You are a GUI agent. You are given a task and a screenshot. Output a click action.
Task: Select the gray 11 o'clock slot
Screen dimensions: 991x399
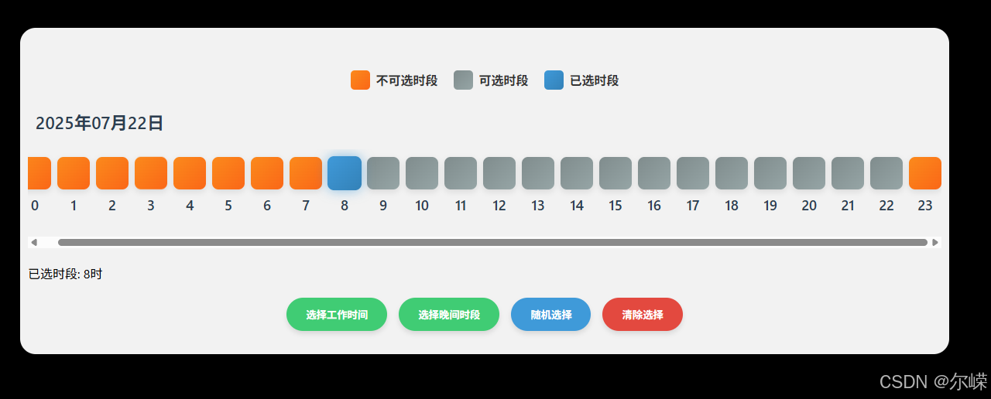tap(461, 173)
